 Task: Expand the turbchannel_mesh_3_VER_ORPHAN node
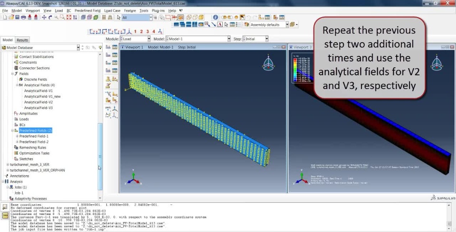tap(8, 170)
